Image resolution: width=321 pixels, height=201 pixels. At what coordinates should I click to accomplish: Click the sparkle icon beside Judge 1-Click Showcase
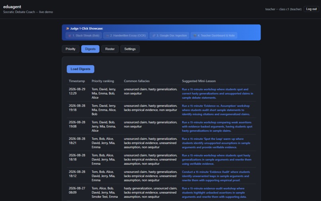(x=67, y=28)
